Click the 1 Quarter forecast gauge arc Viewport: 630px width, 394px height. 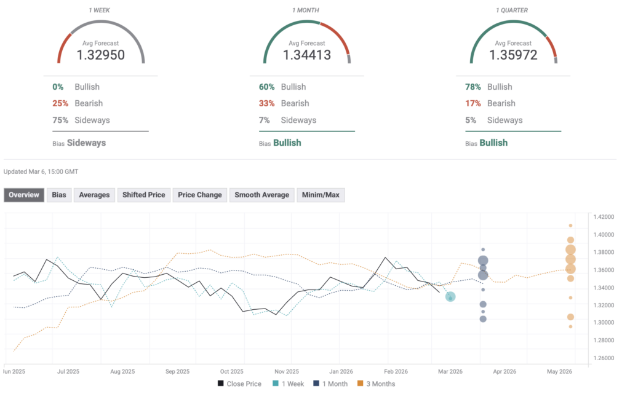[513, 25]
